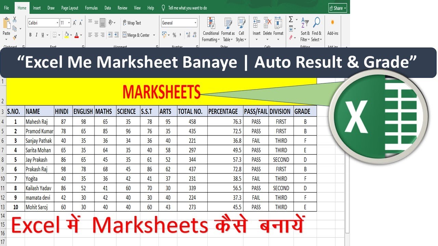Click the Clear eraser icon
This screenshot has height=246, width=438.
[x=291, y=37]
